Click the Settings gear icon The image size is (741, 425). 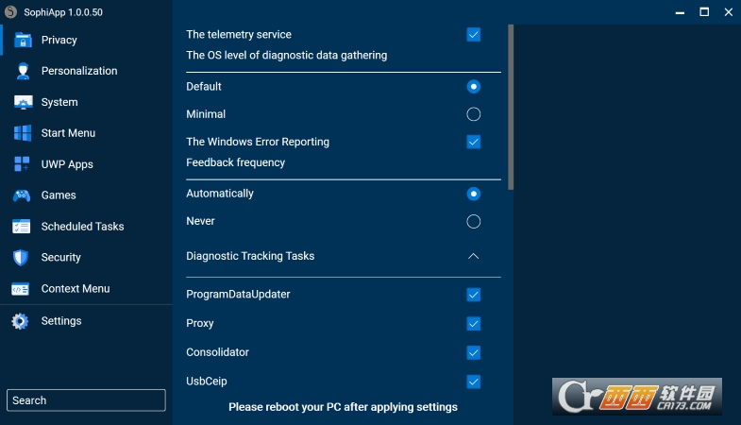(20, 321)
